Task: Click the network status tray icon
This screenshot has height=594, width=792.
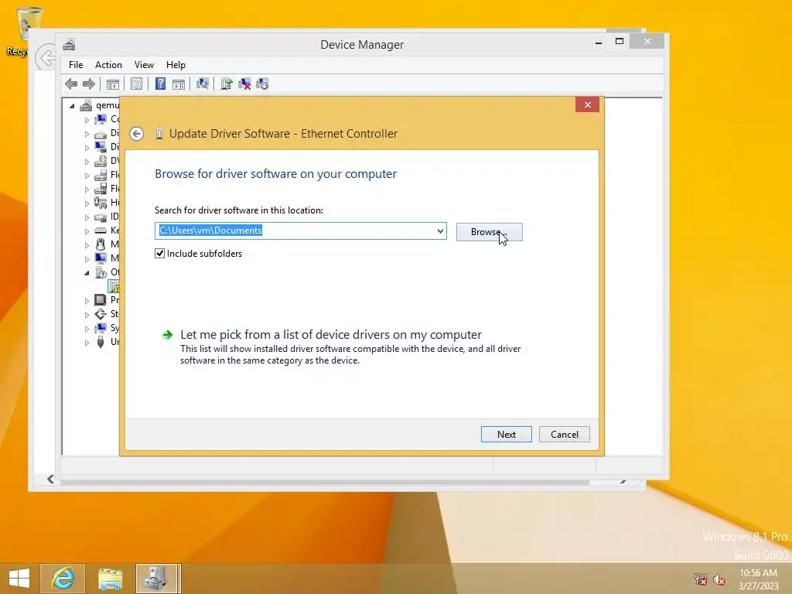Action: [701, 579]
